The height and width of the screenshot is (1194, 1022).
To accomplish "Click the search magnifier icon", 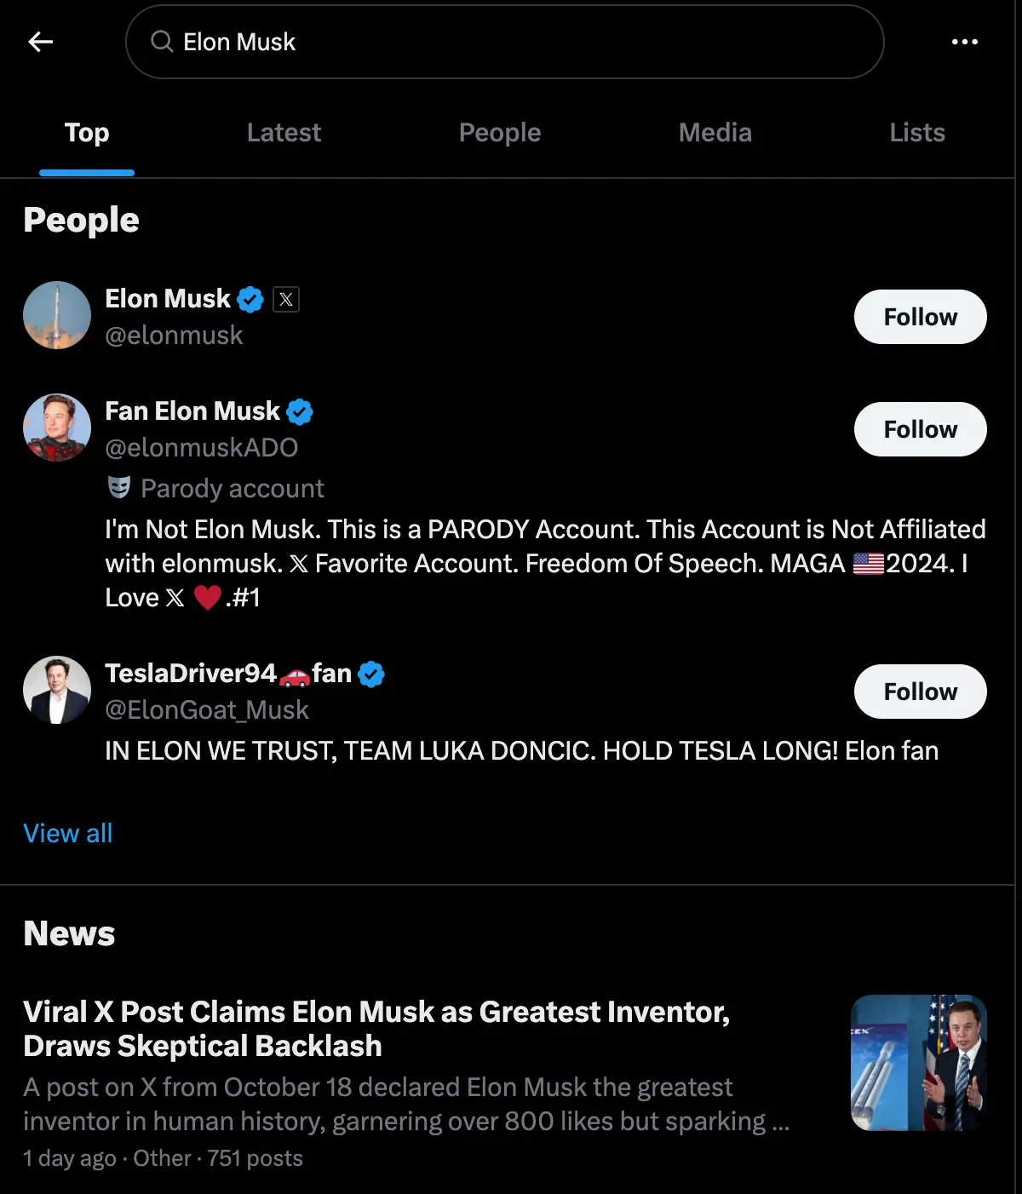I will (162, 42).
